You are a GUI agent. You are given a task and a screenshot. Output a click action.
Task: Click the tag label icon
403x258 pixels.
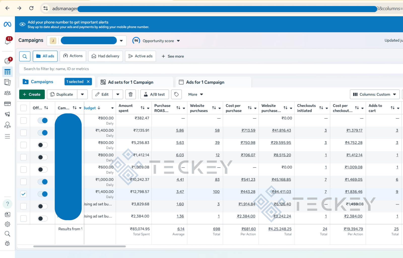coord(176,94)
